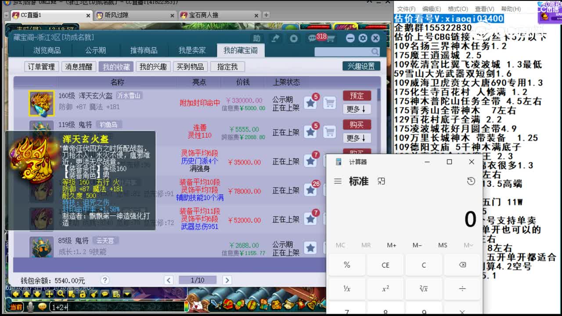The width and height of the screenshot is (562, 316).
Task: Open 当前 chat channel selector
Action: coord(16,307)
